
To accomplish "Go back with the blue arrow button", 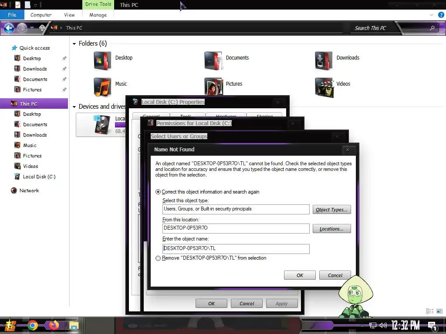I will (9, 28).
